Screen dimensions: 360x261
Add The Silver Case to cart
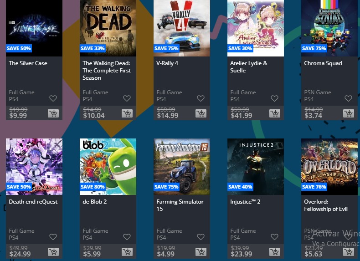pyautogui.click(x=53, y=113)
